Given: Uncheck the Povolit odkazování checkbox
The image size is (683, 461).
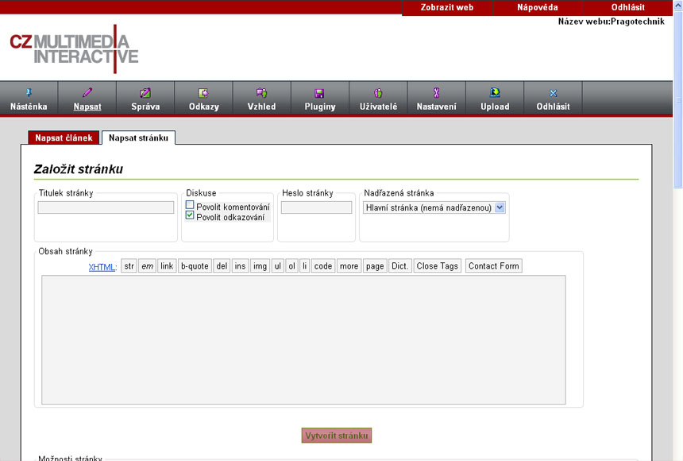Looking at the screenshot, I should point(190,215).
